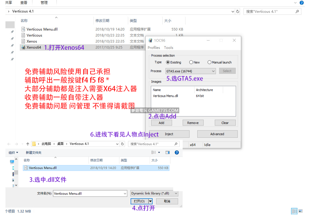Click the Clear images button
The width and height of the screenshot is (310, 221).
click(x=225, y=123)
